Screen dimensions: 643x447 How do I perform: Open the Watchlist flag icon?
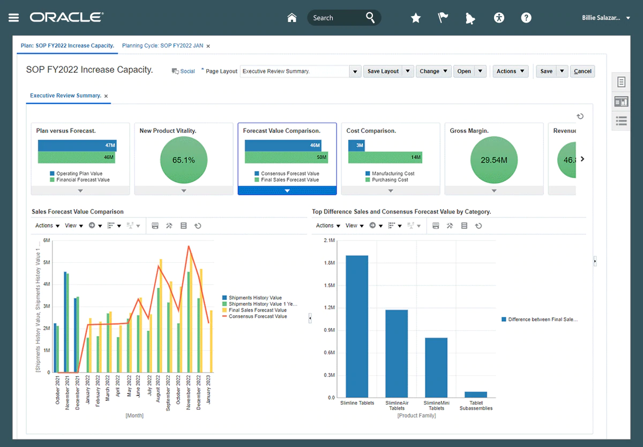click(443, 18)
